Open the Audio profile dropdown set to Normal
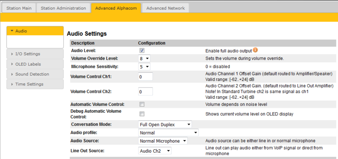The height and width of the screenshot is (159, 338). tap(168, 133)
